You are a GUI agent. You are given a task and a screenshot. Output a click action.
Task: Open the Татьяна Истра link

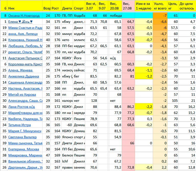point(19,125)
